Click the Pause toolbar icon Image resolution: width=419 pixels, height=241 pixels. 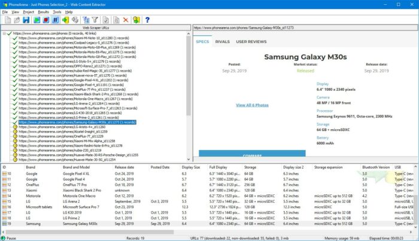point(55,20)
